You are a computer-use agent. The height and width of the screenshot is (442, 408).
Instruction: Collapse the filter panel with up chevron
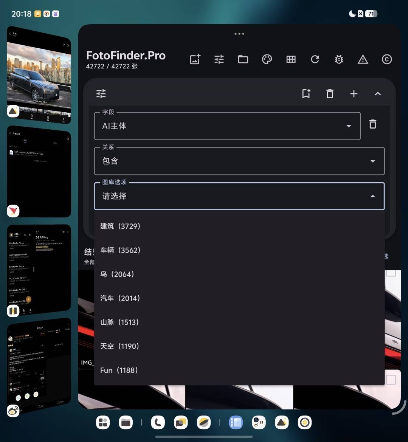pos(378,94)
